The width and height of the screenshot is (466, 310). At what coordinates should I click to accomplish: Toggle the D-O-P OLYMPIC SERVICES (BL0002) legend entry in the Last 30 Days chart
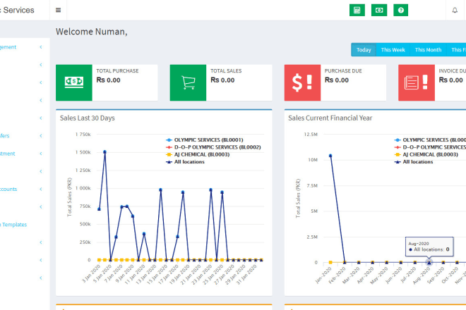point(213,147)
